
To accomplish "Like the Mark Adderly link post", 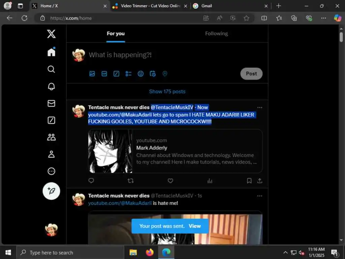I will [x=170, y=181].
